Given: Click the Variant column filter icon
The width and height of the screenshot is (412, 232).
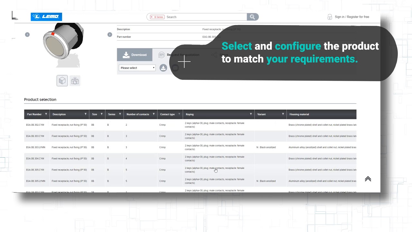Looking at the screenshot, I should pyautogui.click(x=283, y=114).
